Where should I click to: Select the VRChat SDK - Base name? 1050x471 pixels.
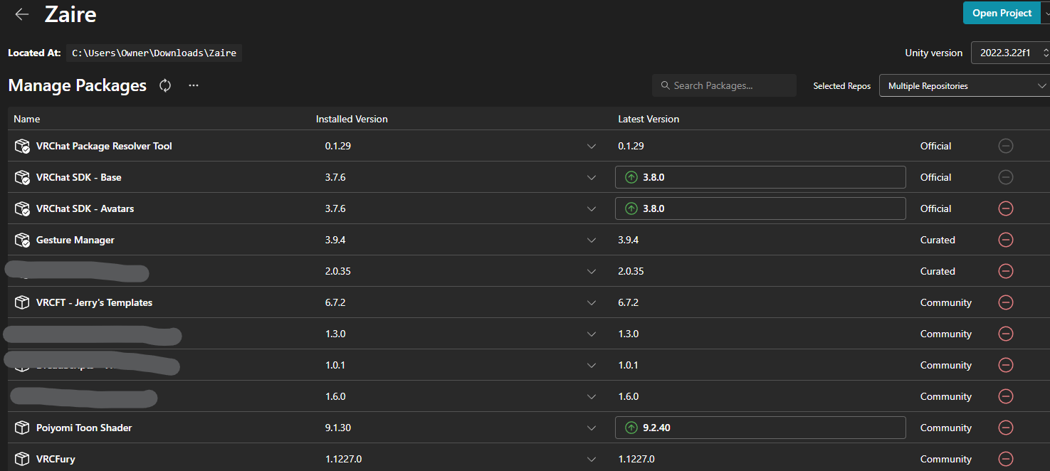click(x=79, y=177)
